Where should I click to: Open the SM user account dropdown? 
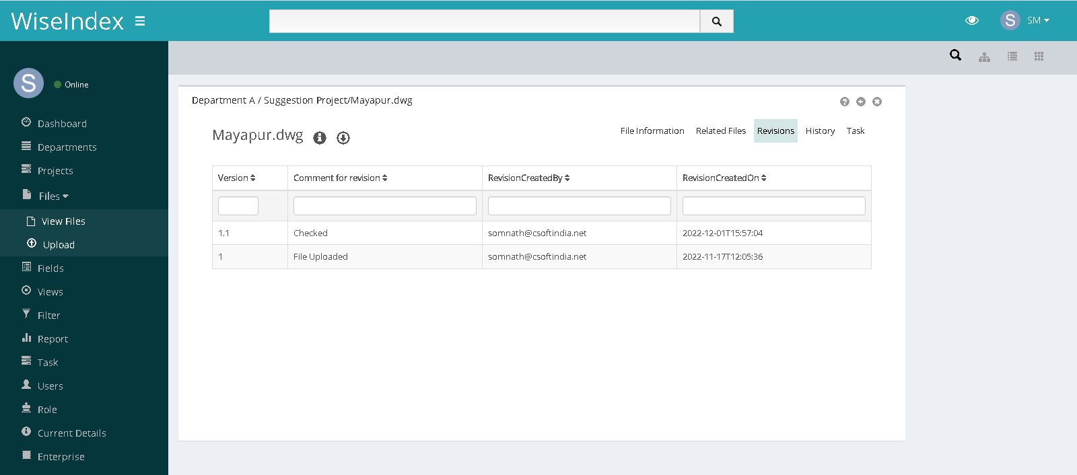coord(1025,21)
